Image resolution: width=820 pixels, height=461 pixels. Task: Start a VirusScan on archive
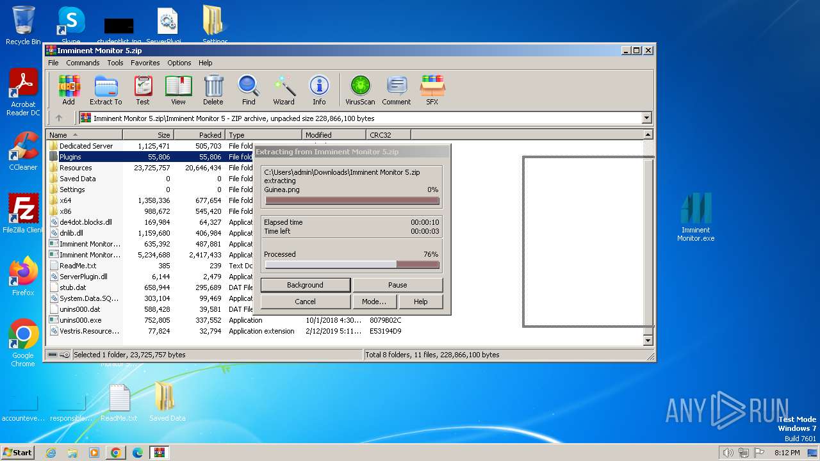[360, 90]
